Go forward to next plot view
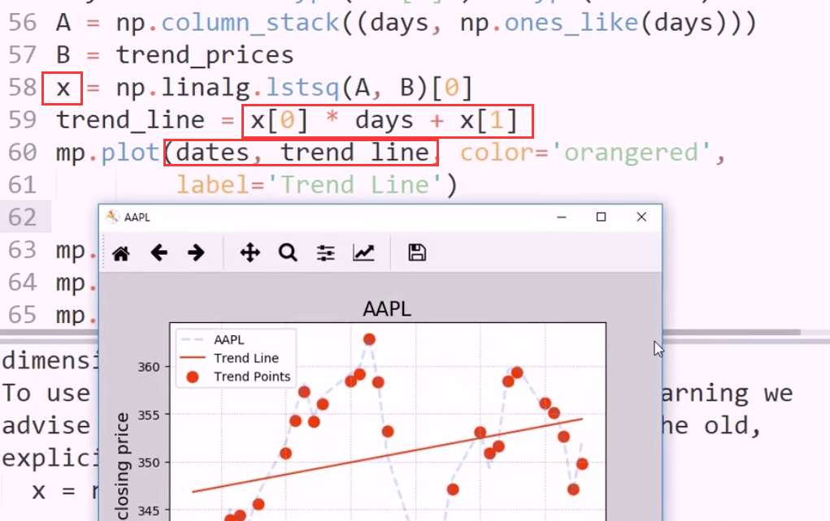 (x=196, y=252)
